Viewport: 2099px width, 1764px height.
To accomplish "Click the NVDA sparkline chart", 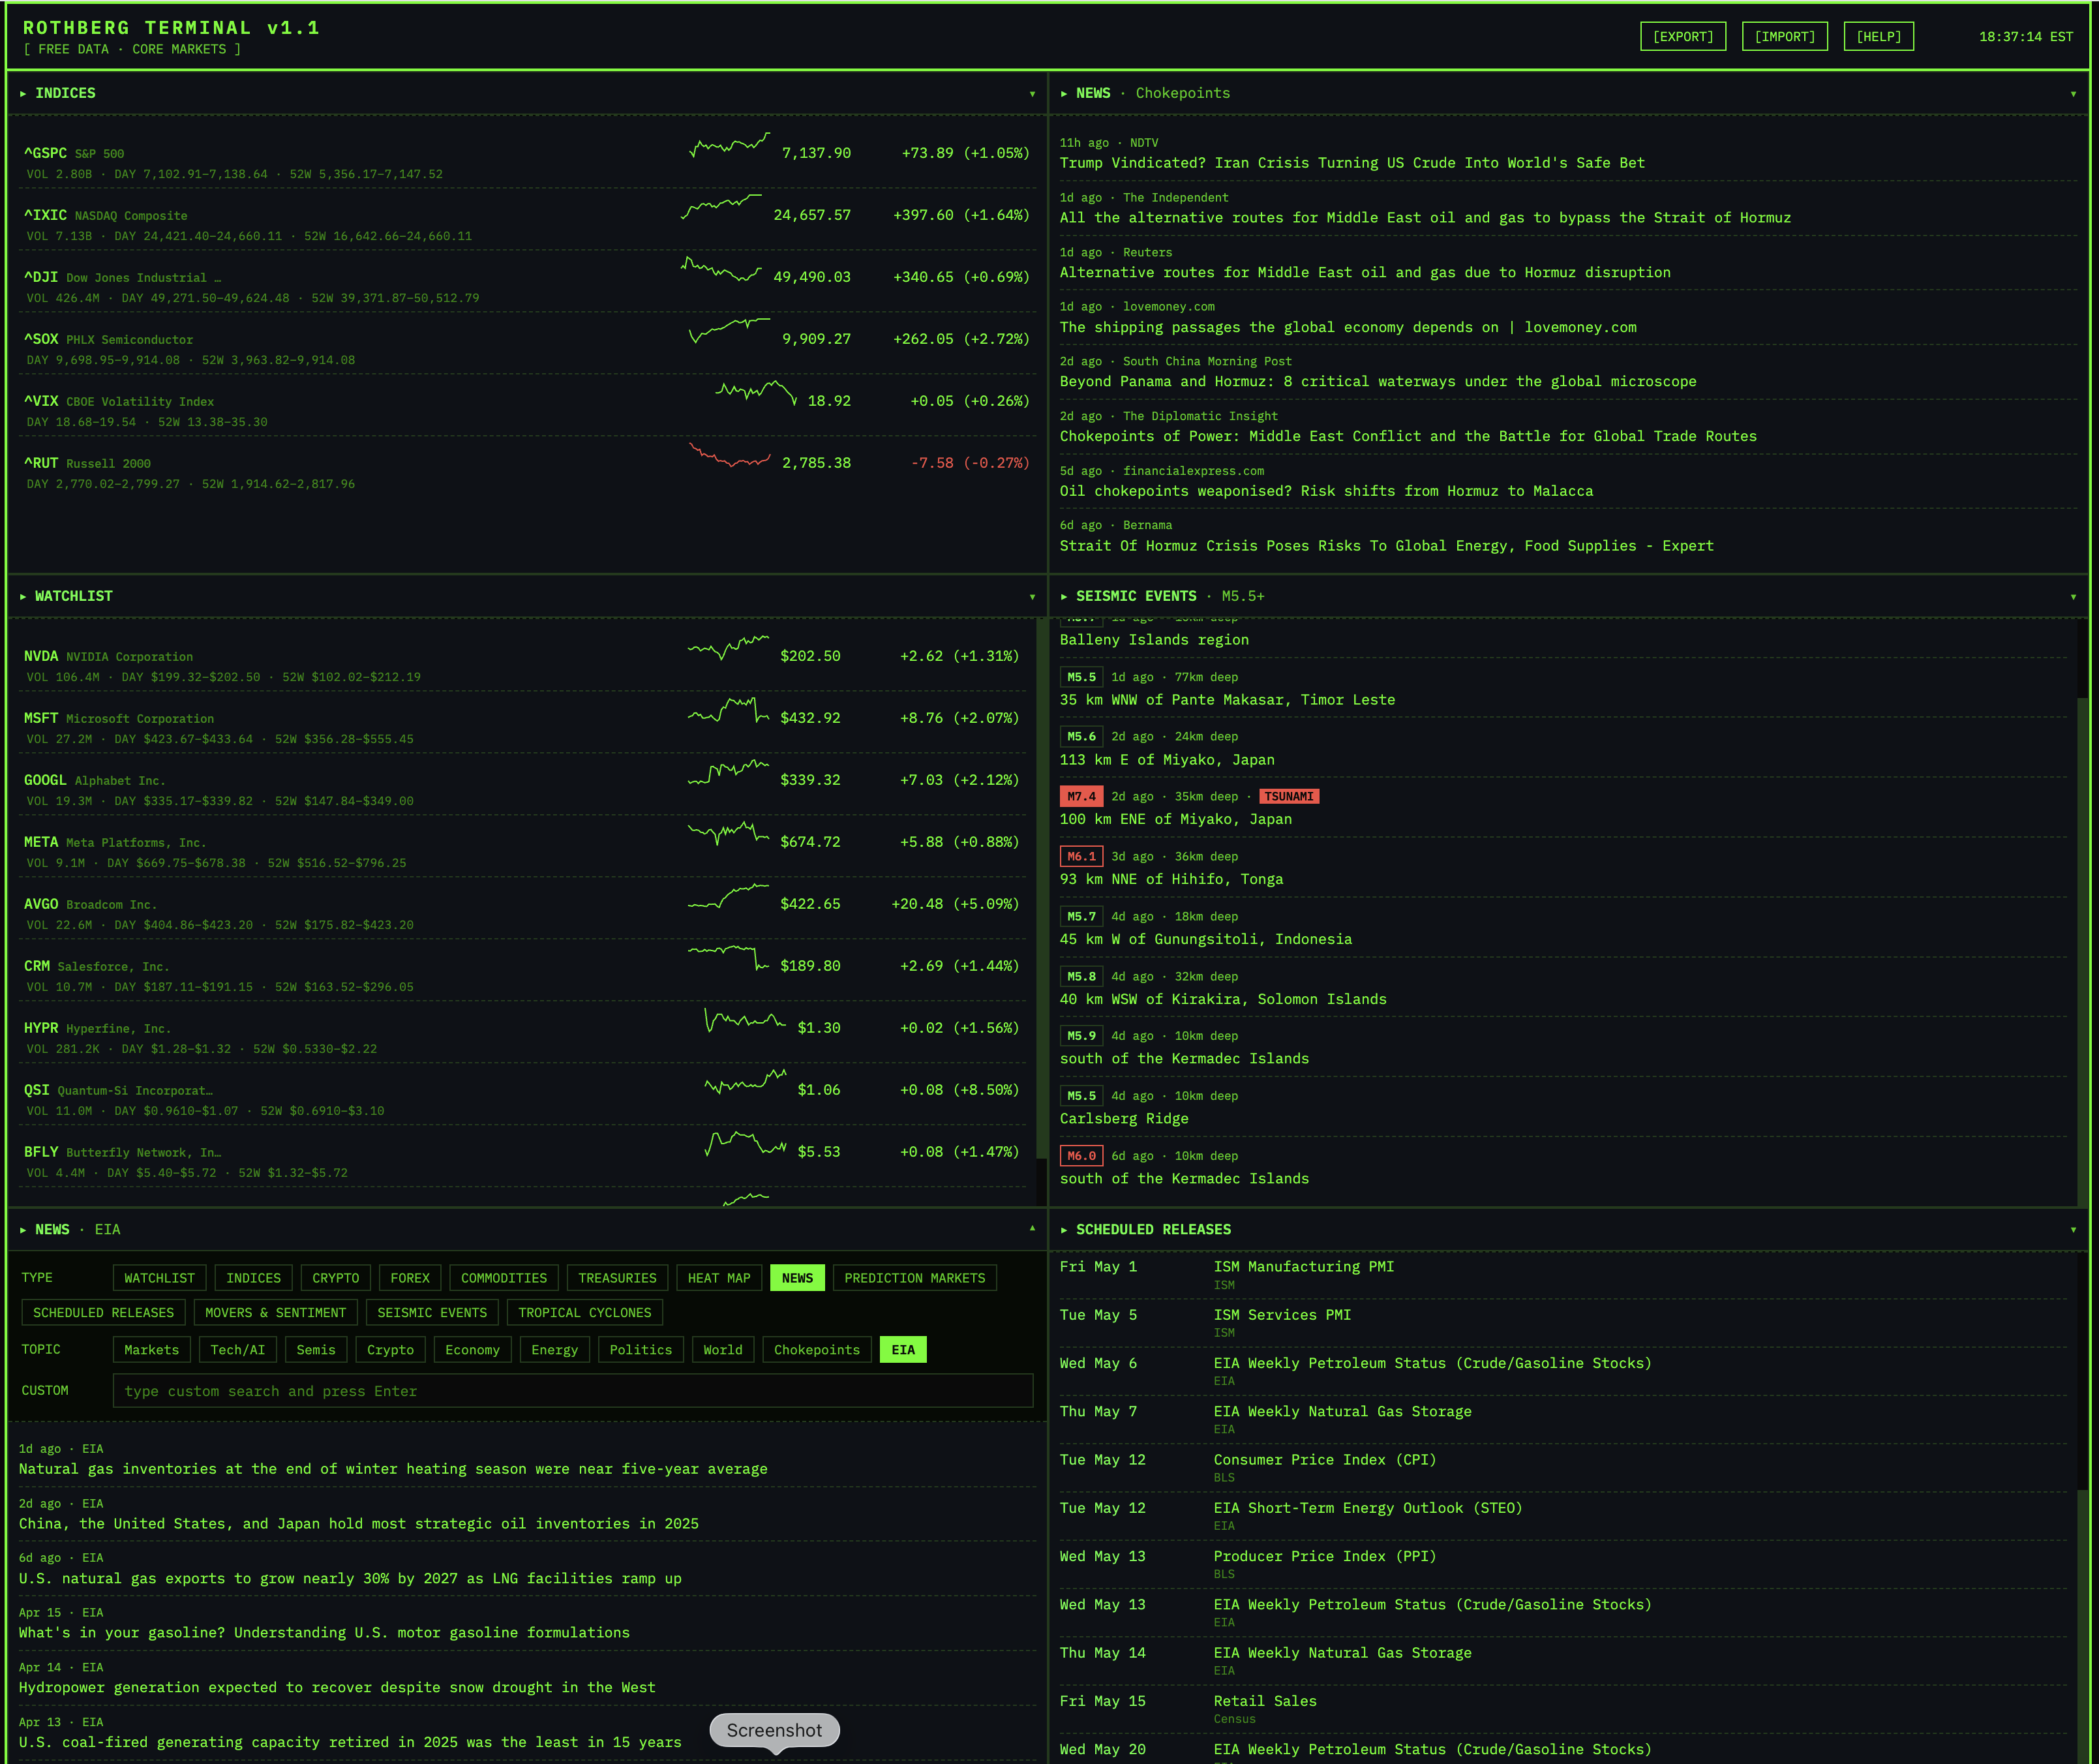I will tap(728, 648).
